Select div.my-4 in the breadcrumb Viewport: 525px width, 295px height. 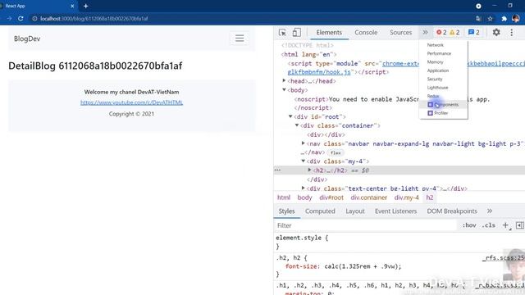407,197
